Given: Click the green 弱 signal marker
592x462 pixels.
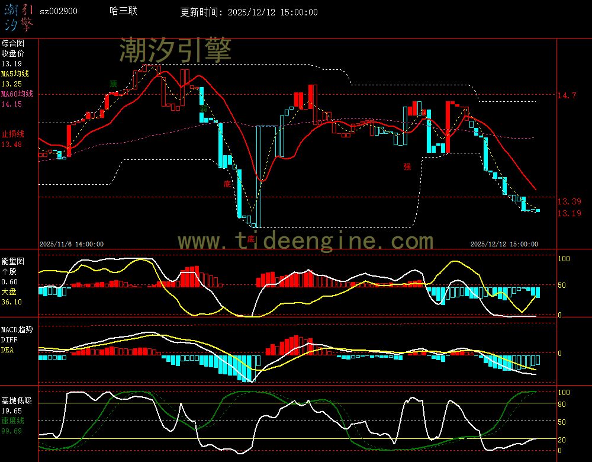Looking at the screenshot, I should point(203,108).
